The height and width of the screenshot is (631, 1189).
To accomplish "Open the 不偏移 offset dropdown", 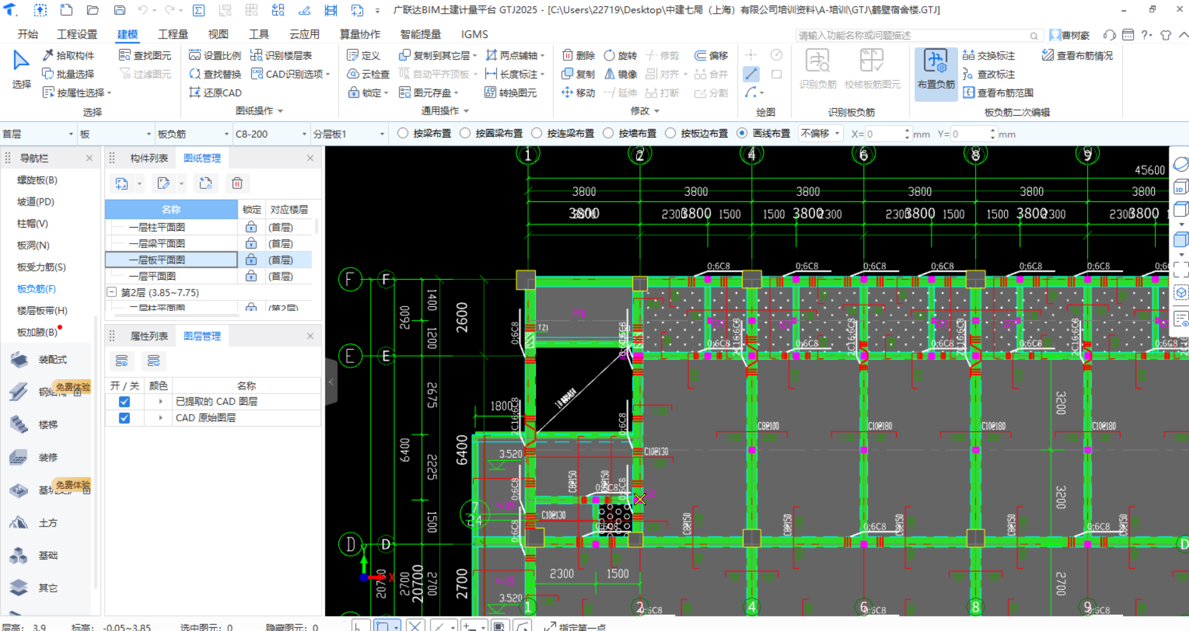I will coord(820,134).
